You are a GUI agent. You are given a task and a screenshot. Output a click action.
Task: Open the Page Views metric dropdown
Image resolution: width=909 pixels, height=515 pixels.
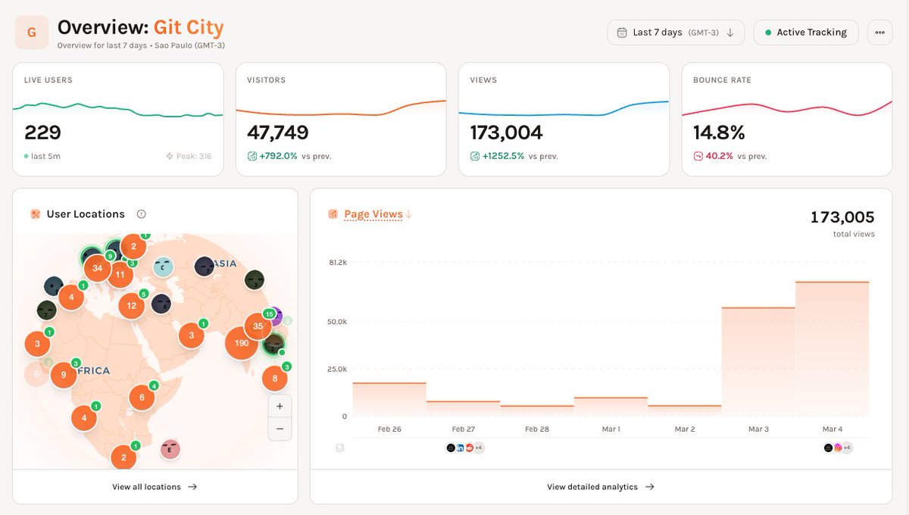click(x=373, y=214)
